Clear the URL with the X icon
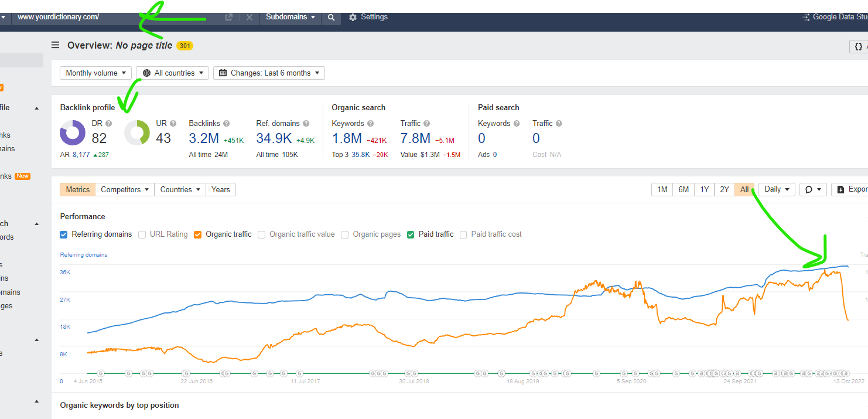Viewport: 868px width, 419px height. click(250, 18)
